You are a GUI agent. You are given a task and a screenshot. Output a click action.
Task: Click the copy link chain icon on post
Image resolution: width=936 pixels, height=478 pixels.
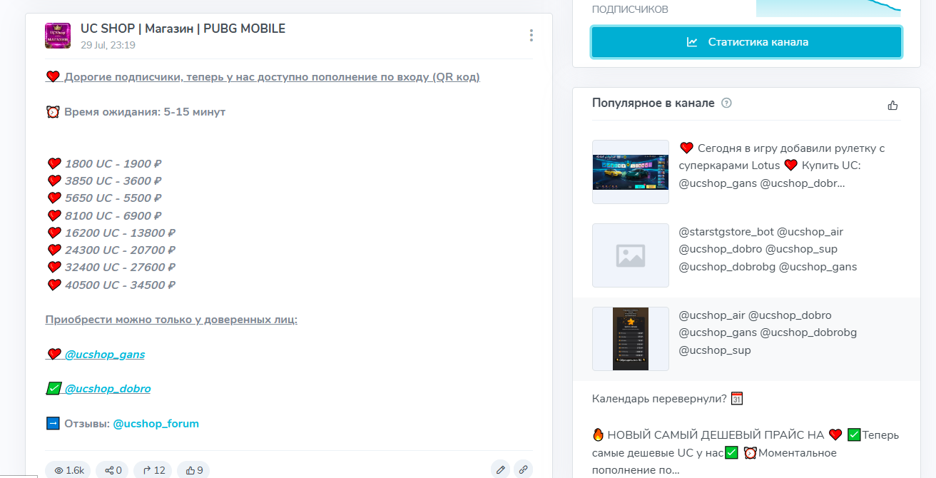pos(523,469)
